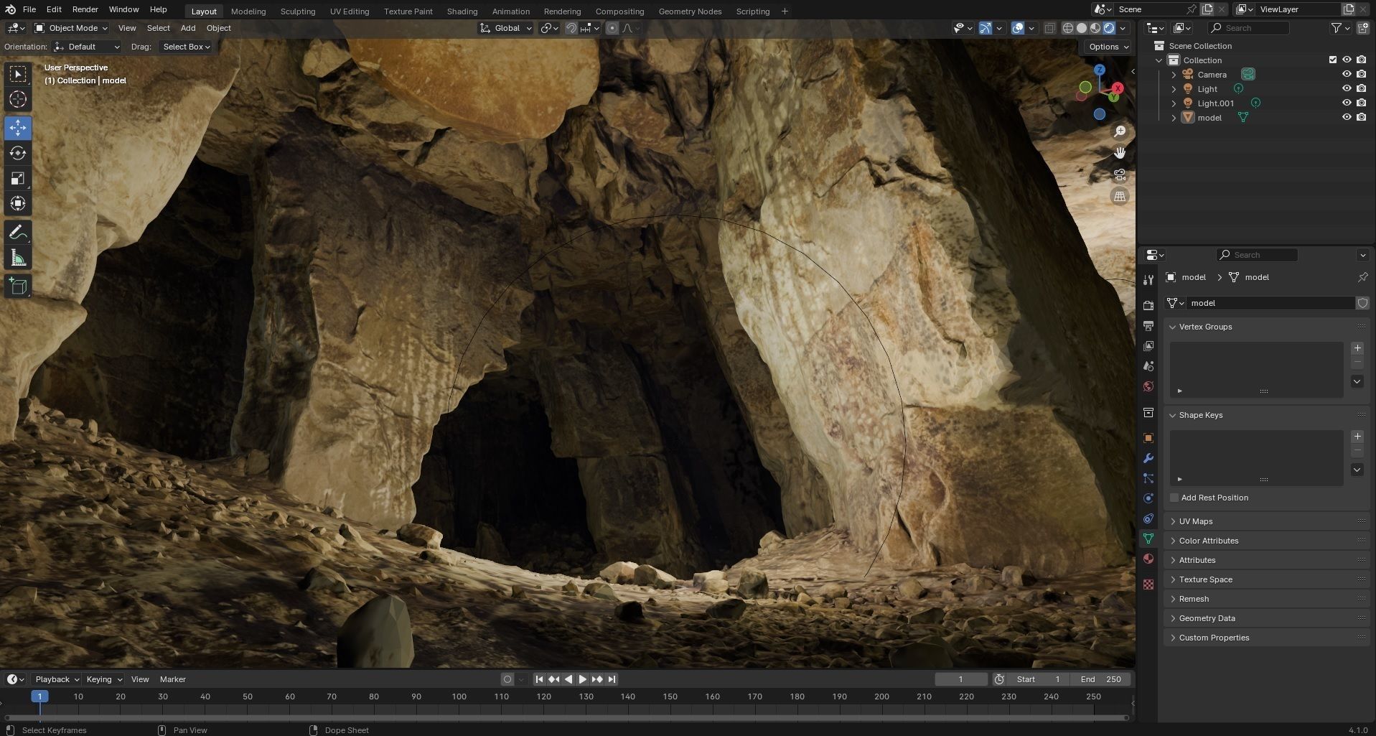Open the Global transform orientation dropdown
Image resolution: width=1376 pixels, height=736 pixels.
[506, 28]
